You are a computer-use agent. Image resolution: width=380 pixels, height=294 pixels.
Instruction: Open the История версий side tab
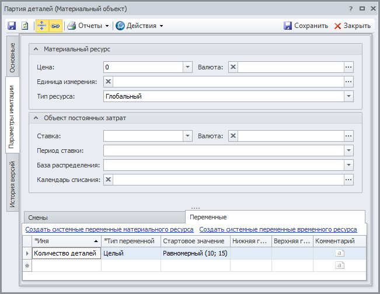pyautogui.click(x=13, y=185)
